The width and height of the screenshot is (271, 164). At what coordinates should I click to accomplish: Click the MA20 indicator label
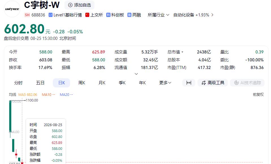point(66,95)
